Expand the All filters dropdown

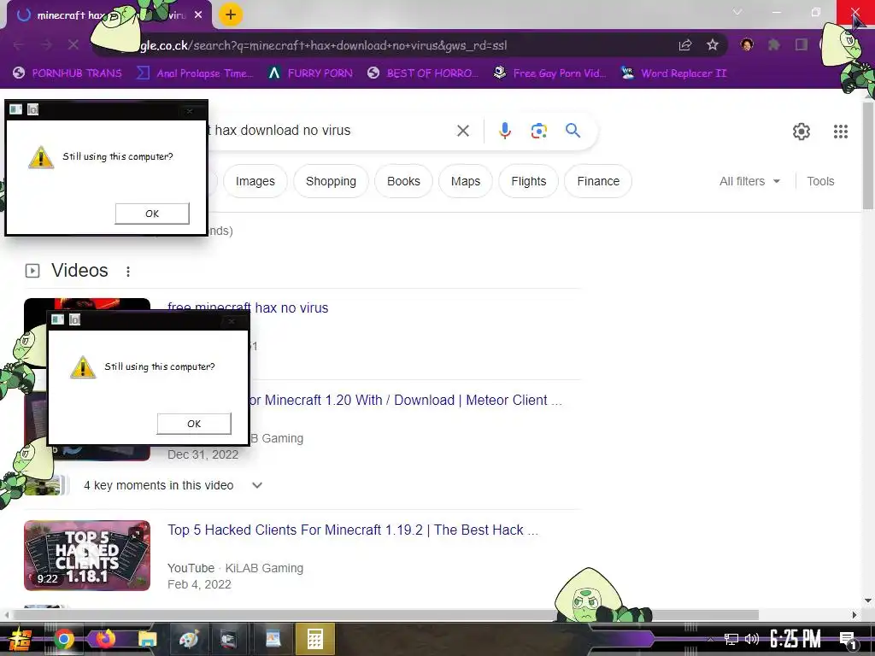click(749, 181)
